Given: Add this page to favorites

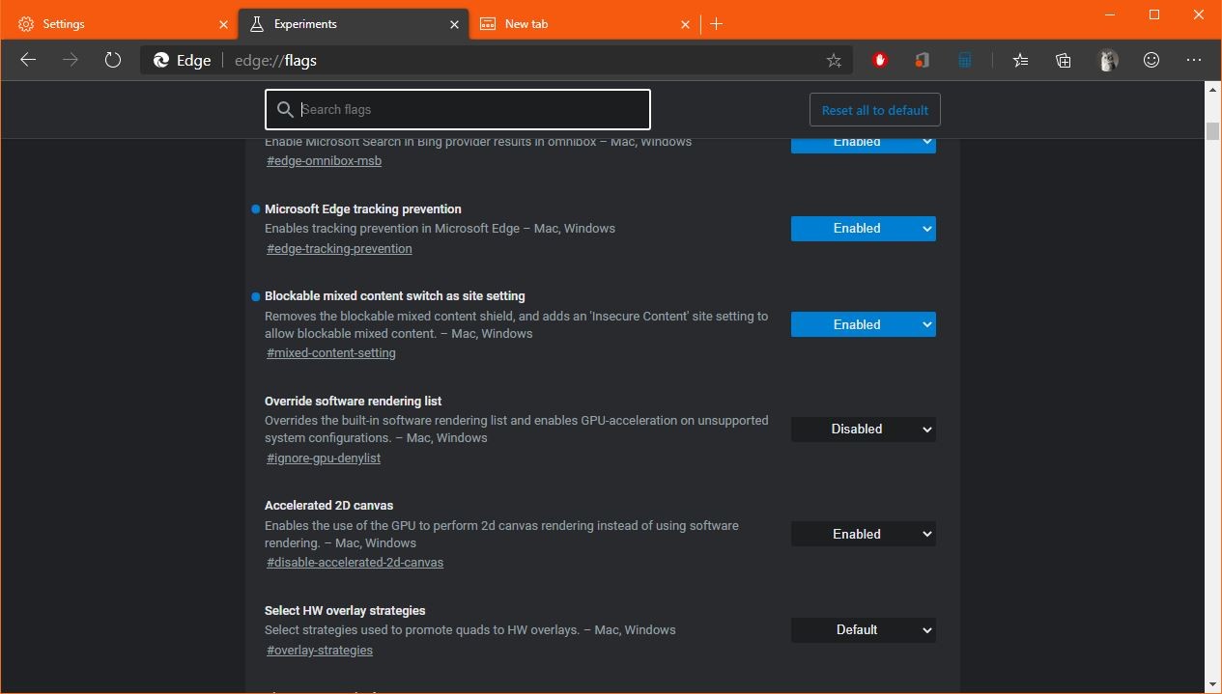Looking at the screenshot, I should point(834,60).
